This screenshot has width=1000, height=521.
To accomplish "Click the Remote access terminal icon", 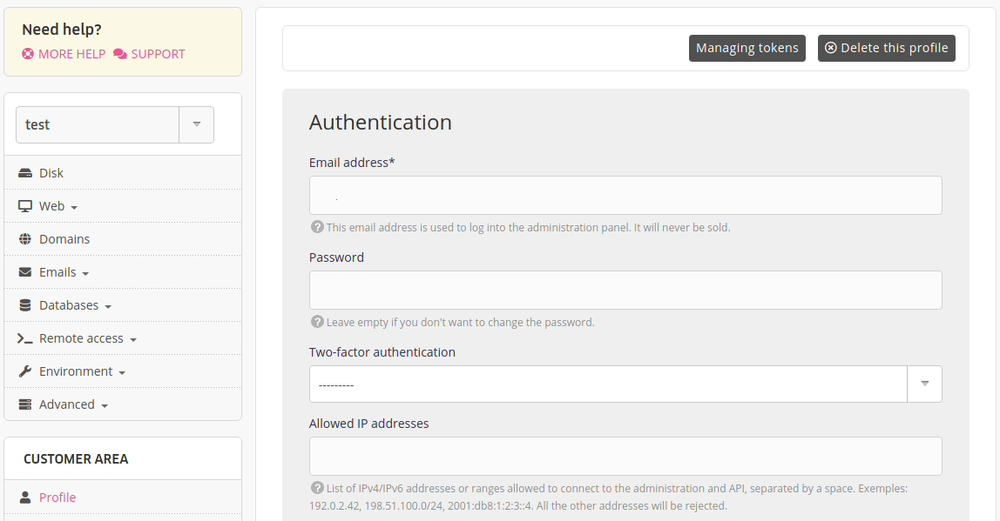I will [x=24, y=338].
